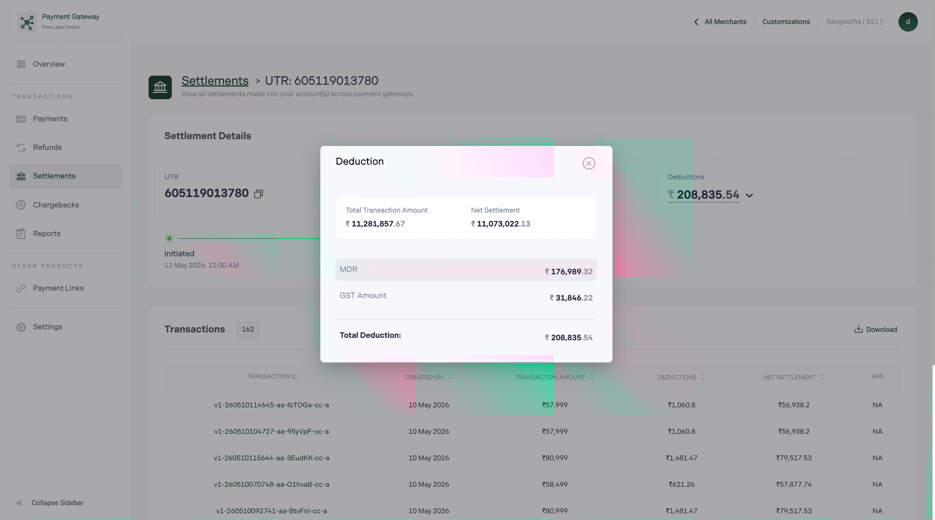The width and height of the screenshot is (935, 520).
Task: Click the Payment Links chain icon
Action: coord(21,288)
